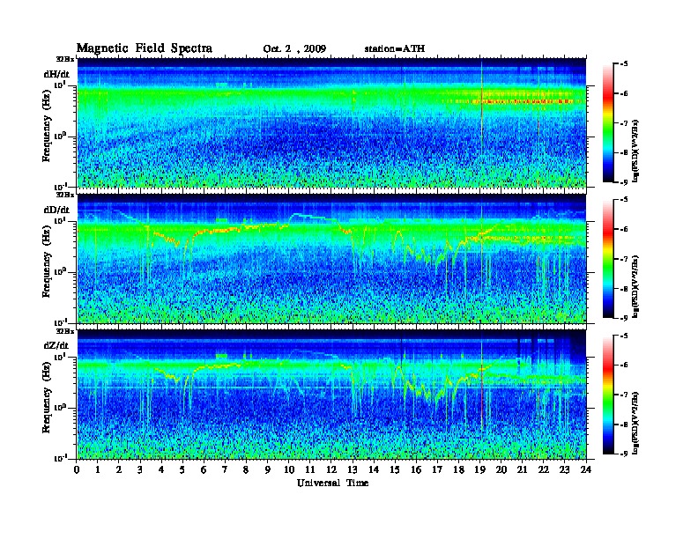The height and width of the screenshot is (539, 698).
Task: Click the x-axis tick label '23'
Action: click(x=565, y=469)
